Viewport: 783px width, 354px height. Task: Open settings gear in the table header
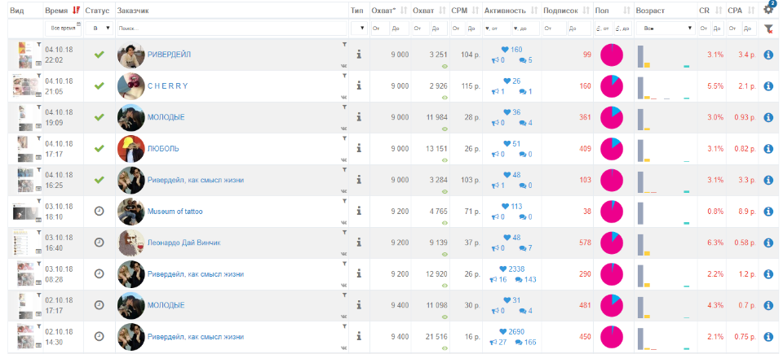[x=768, y=10]
